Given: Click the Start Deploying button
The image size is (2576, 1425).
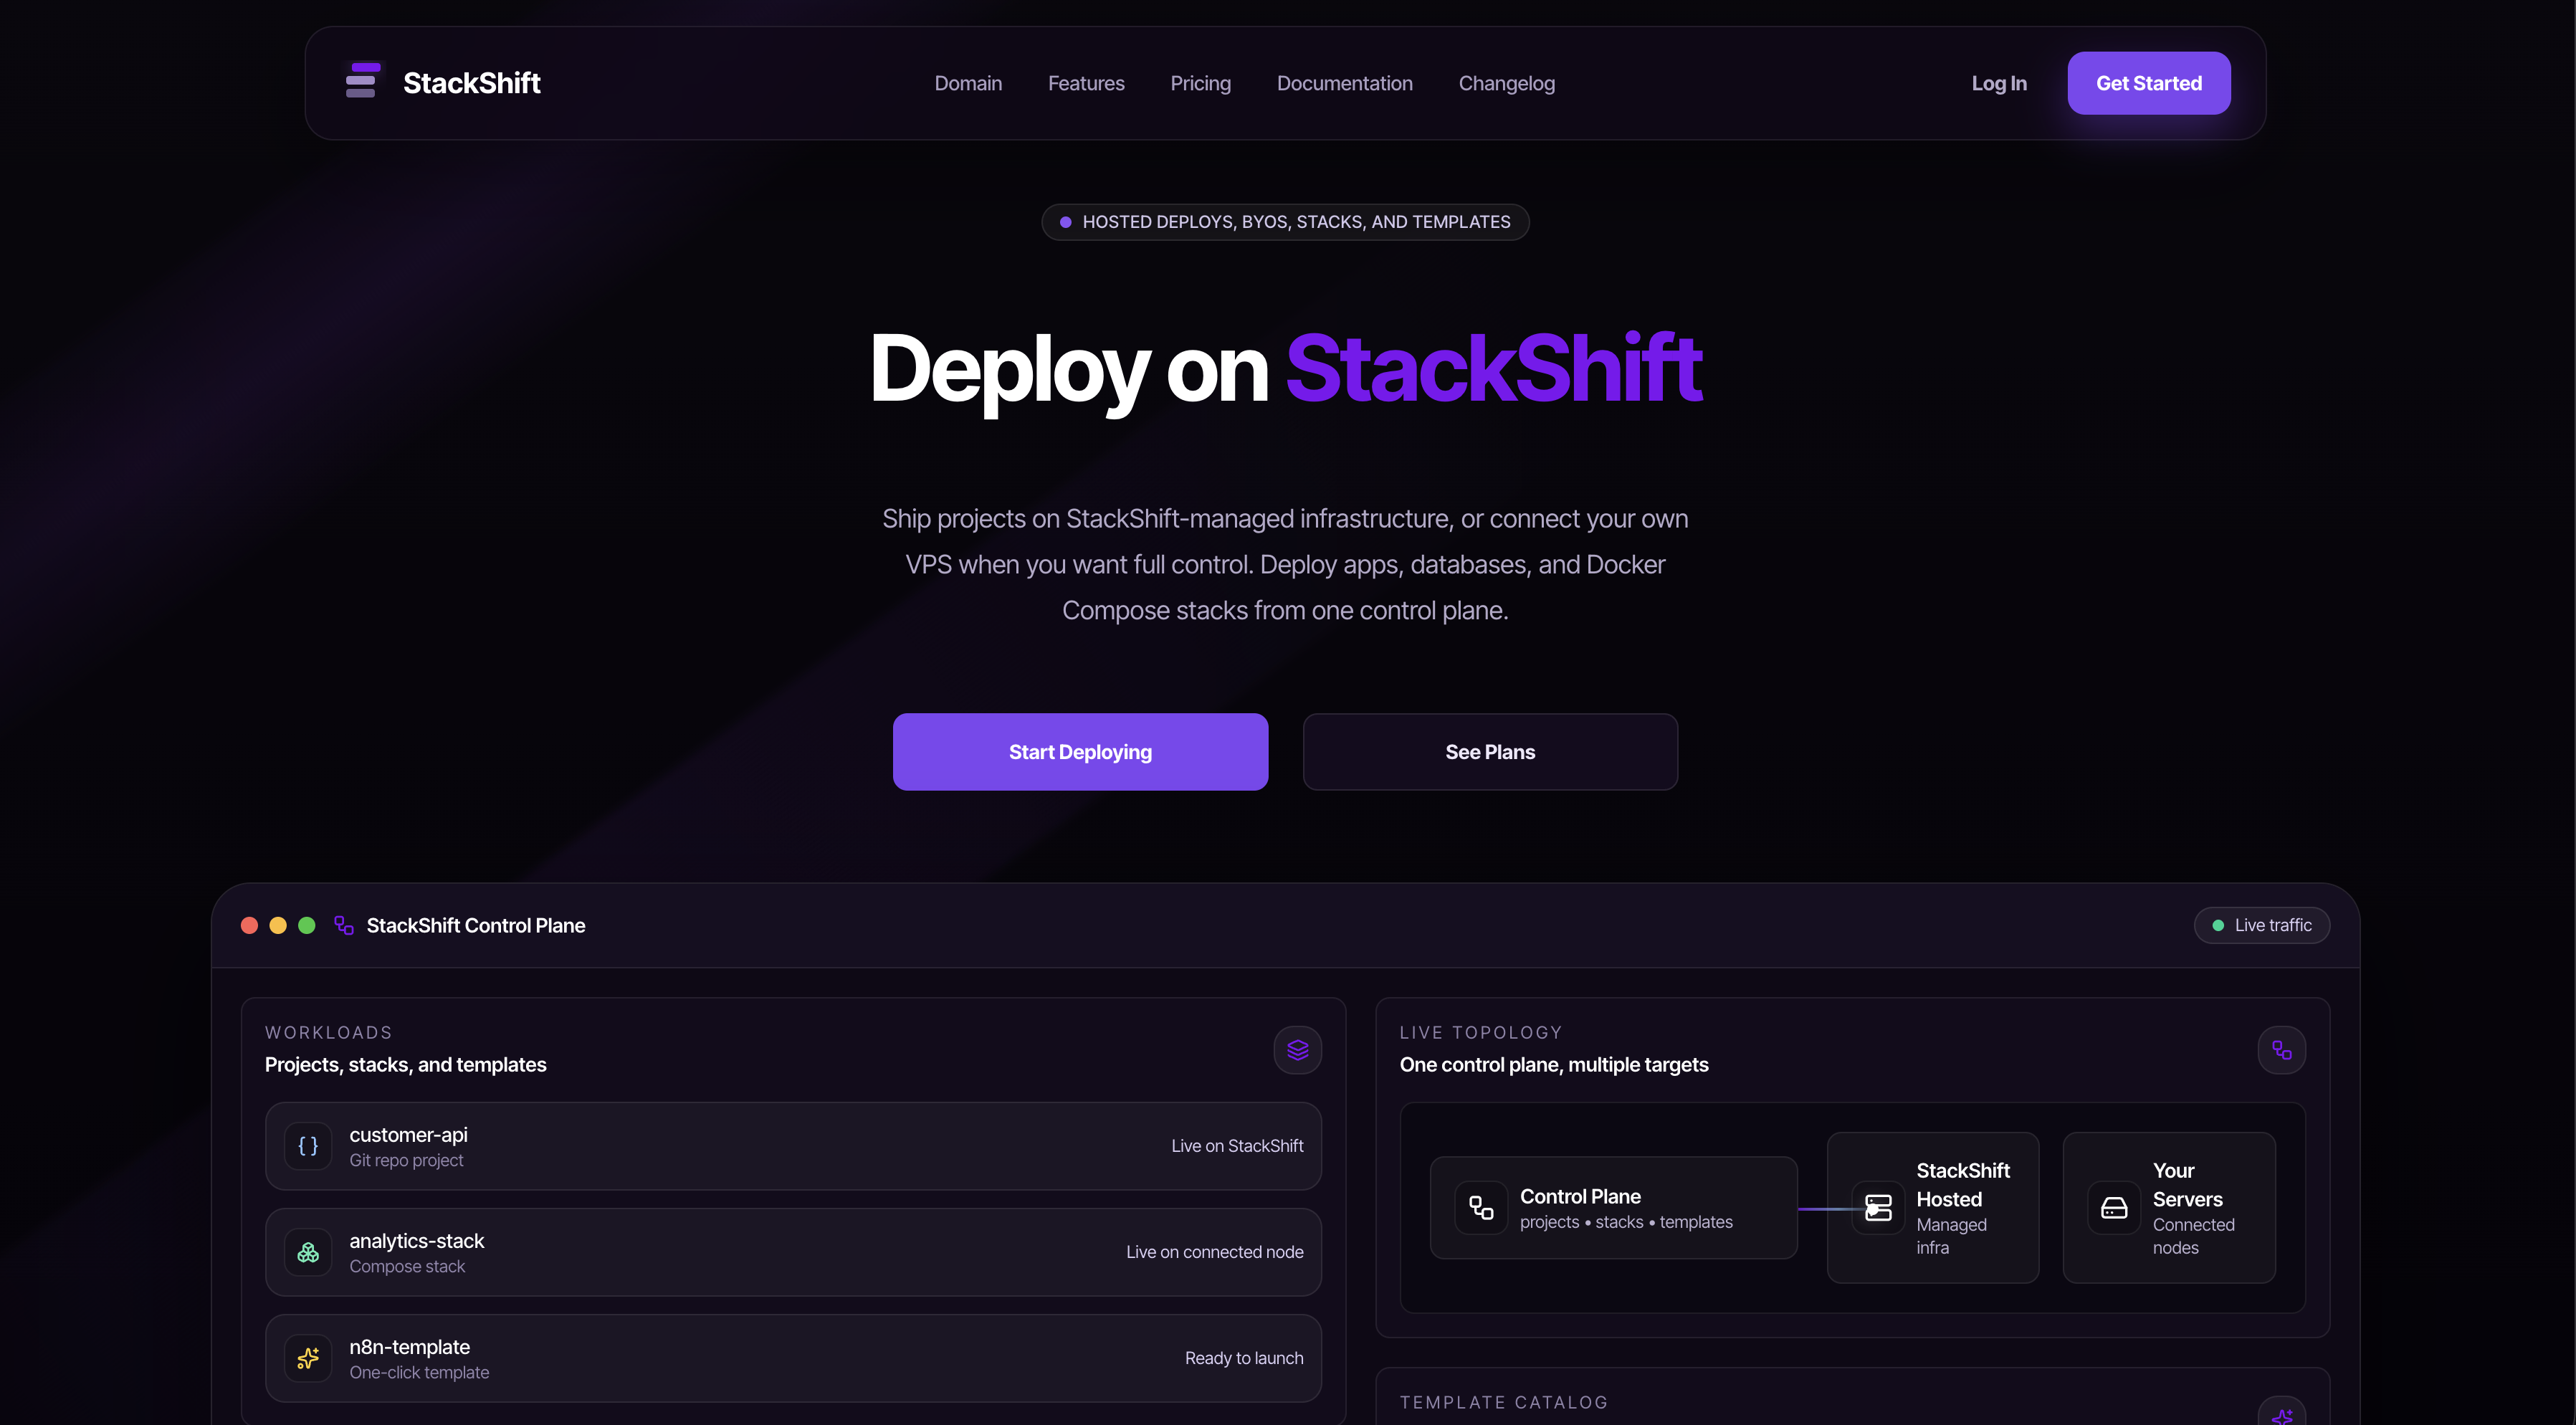Looking at the screenshot, I should [x=1080, y=751].
